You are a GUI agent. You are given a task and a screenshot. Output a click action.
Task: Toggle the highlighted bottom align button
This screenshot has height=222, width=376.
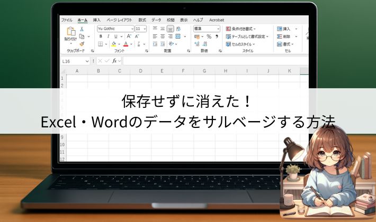tap(170, 29)
